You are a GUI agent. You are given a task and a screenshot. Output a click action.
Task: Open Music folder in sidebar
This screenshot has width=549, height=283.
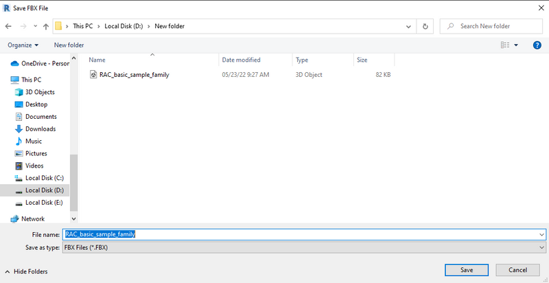34,141
